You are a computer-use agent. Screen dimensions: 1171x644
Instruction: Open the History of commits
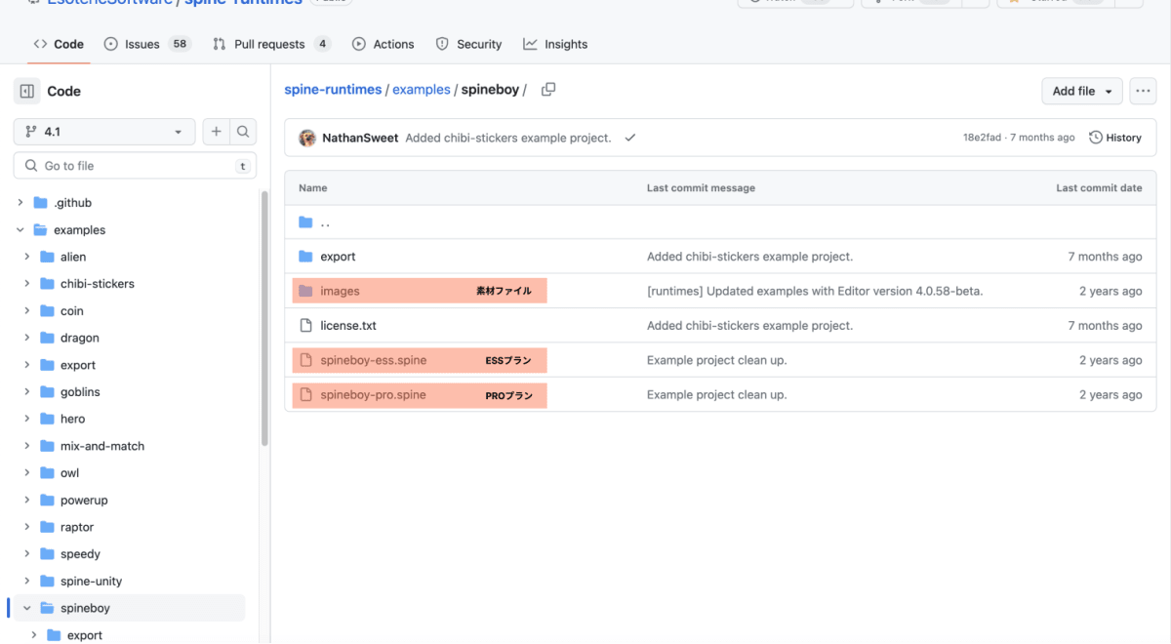1115,138
